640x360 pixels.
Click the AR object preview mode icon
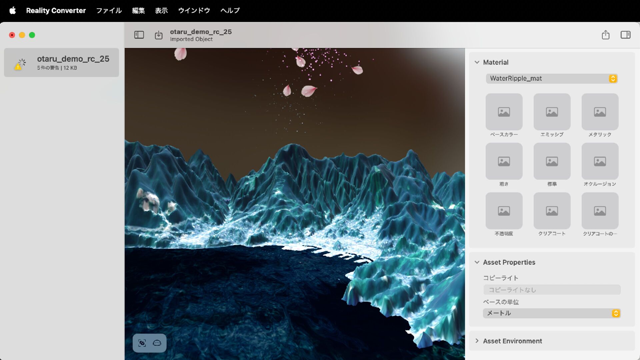coord(142,343)
